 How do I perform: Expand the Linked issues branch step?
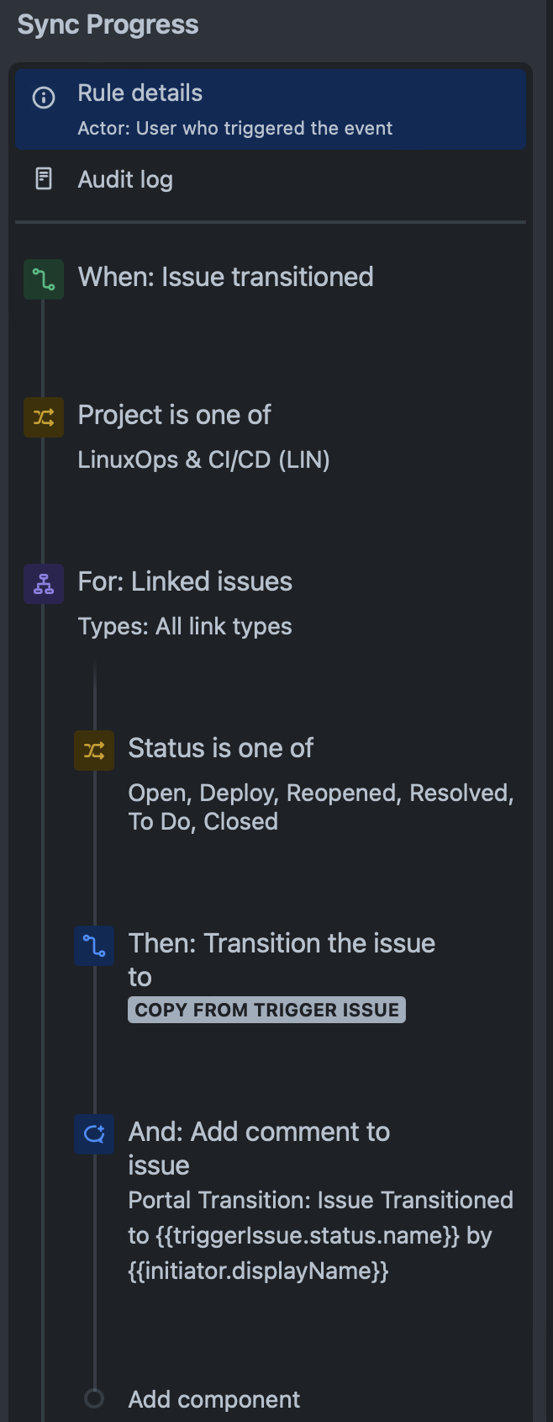(x=184, y=581)
